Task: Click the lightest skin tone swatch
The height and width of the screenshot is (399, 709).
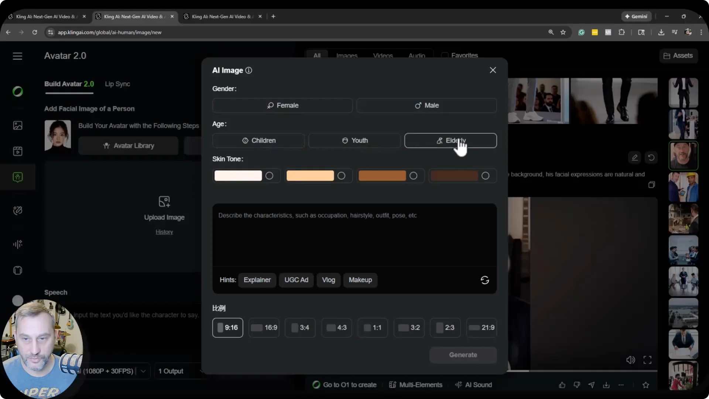Action: [x=238, y=176]
